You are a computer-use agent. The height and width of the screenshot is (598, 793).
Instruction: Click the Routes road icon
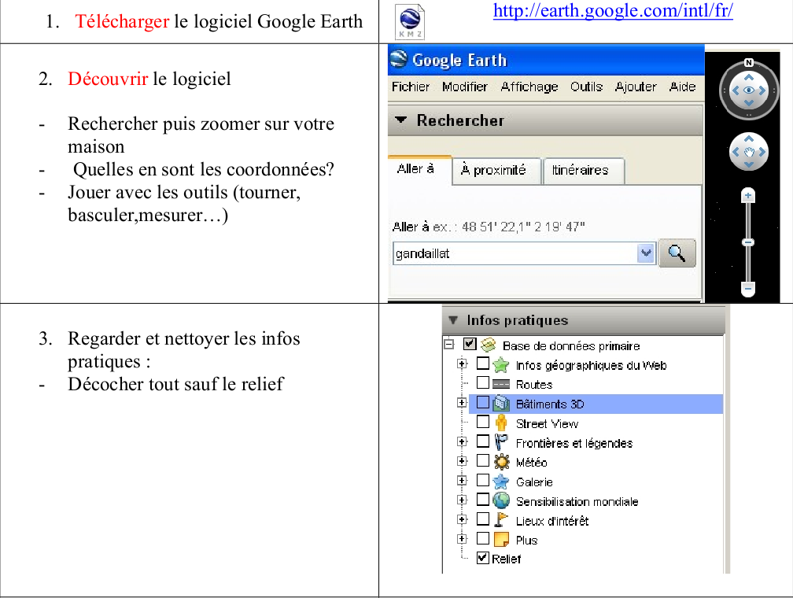tap(500, 384)
